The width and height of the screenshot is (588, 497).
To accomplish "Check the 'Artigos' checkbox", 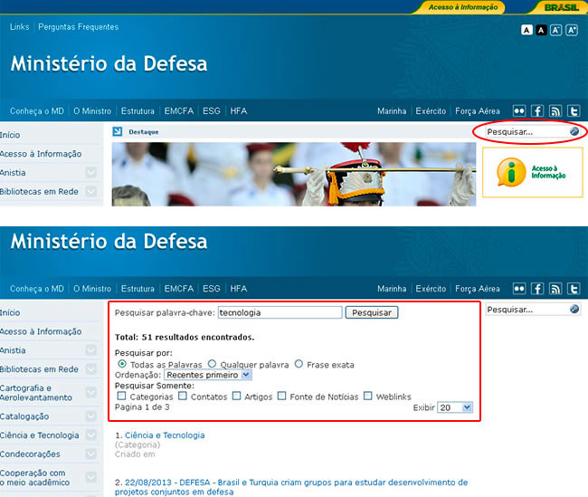I will coord(237,396).
